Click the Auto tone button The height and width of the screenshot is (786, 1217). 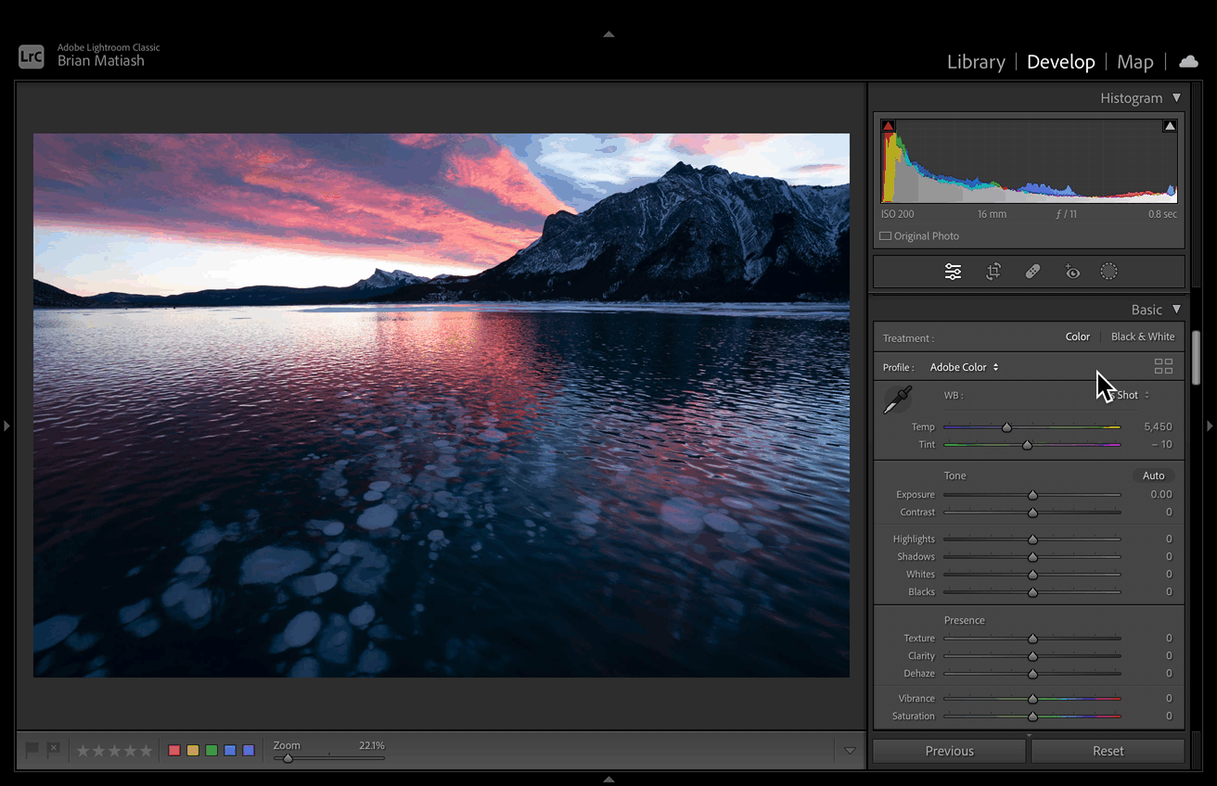click(x=1153, y=475)
